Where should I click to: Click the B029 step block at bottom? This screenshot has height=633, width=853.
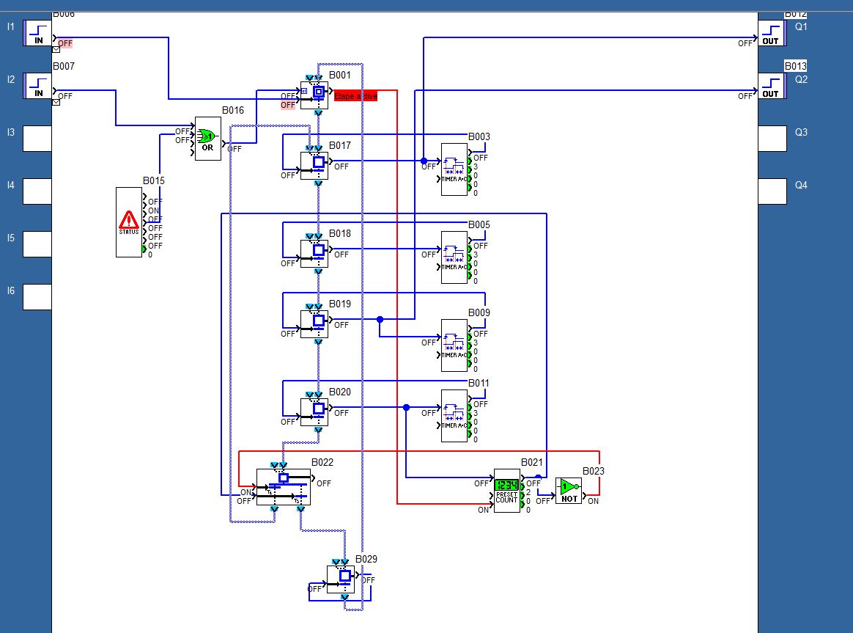pos(341,579)
